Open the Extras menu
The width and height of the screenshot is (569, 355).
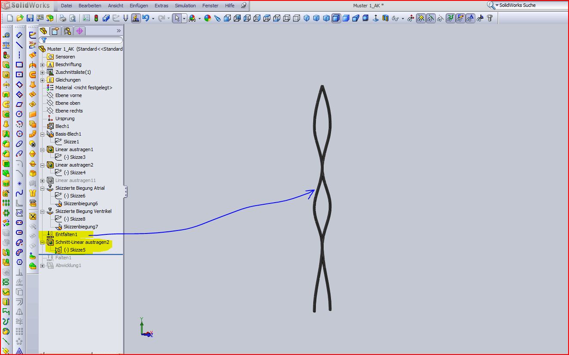(162, 6)
